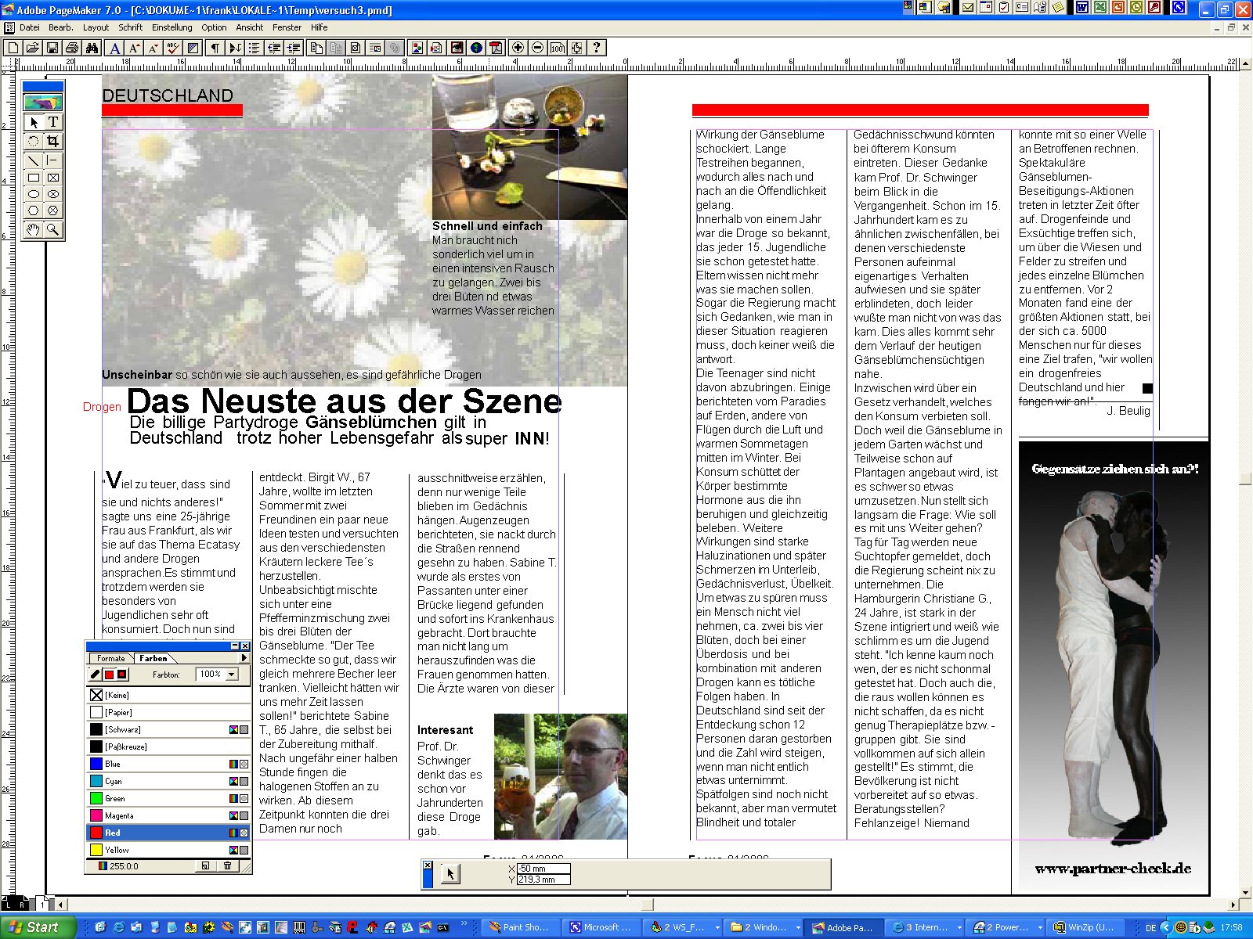This screenshot has height=939, width=1253.
Task: Run spell check with ABC icon
Action: [x=173, y=48]
